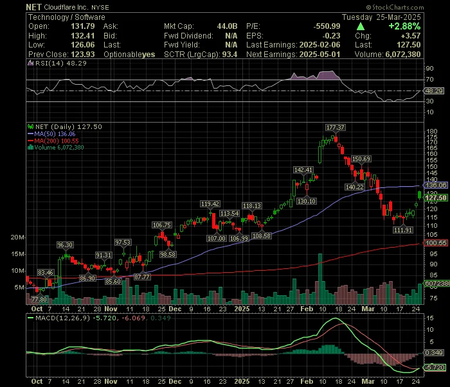Click the 113.54 price label
450x387 pixels.
click(x=230, y=214)
